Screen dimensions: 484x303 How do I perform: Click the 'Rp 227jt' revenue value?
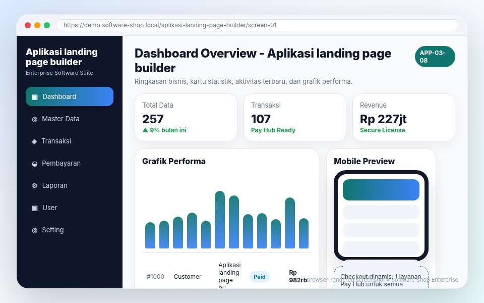coord(383,119)
